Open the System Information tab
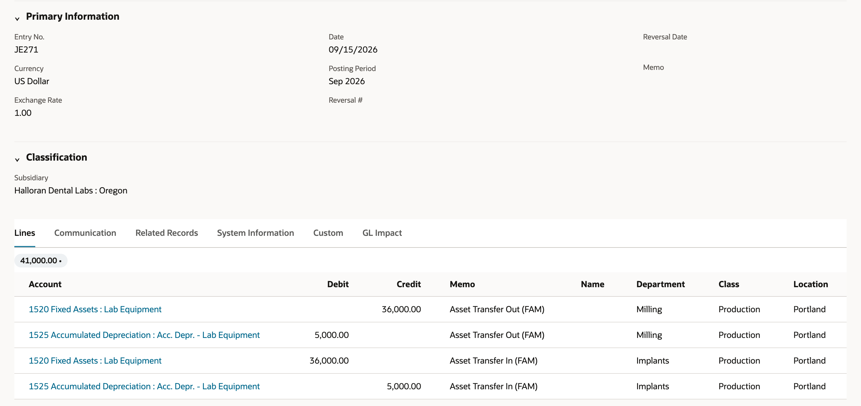The width and height of the screenshot is (861, 406). click(x=255, y=233)
